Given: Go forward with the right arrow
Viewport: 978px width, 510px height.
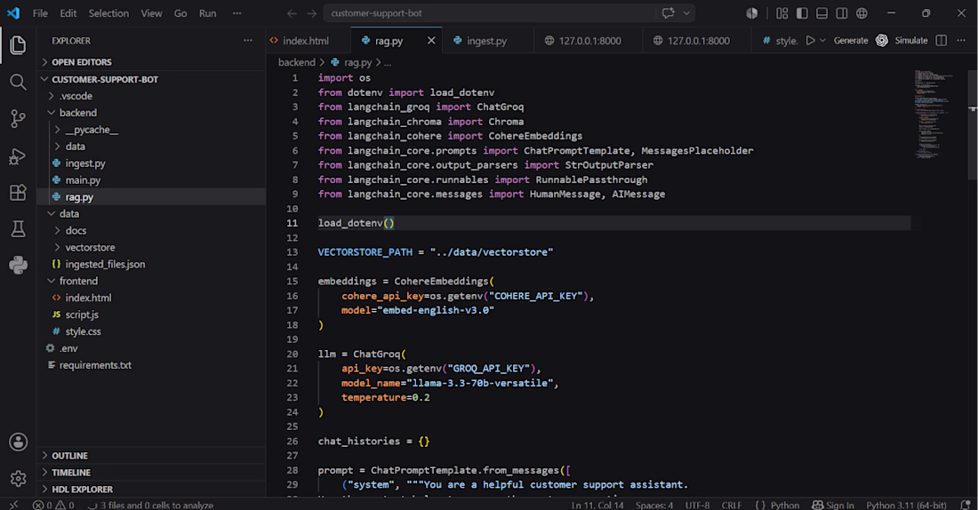Looking at the screenshot, I should (312, 13).
